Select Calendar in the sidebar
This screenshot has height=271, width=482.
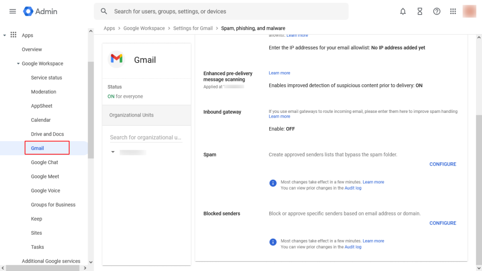coord(40,120)
